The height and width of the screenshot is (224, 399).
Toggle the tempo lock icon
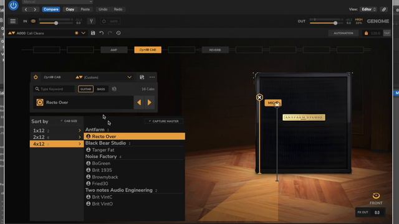coord(366,33)
